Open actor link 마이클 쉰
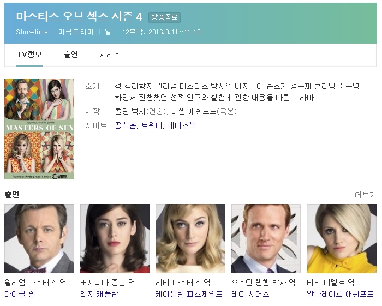This screenshot has height=306, width=382. click(x=20, y=294)
